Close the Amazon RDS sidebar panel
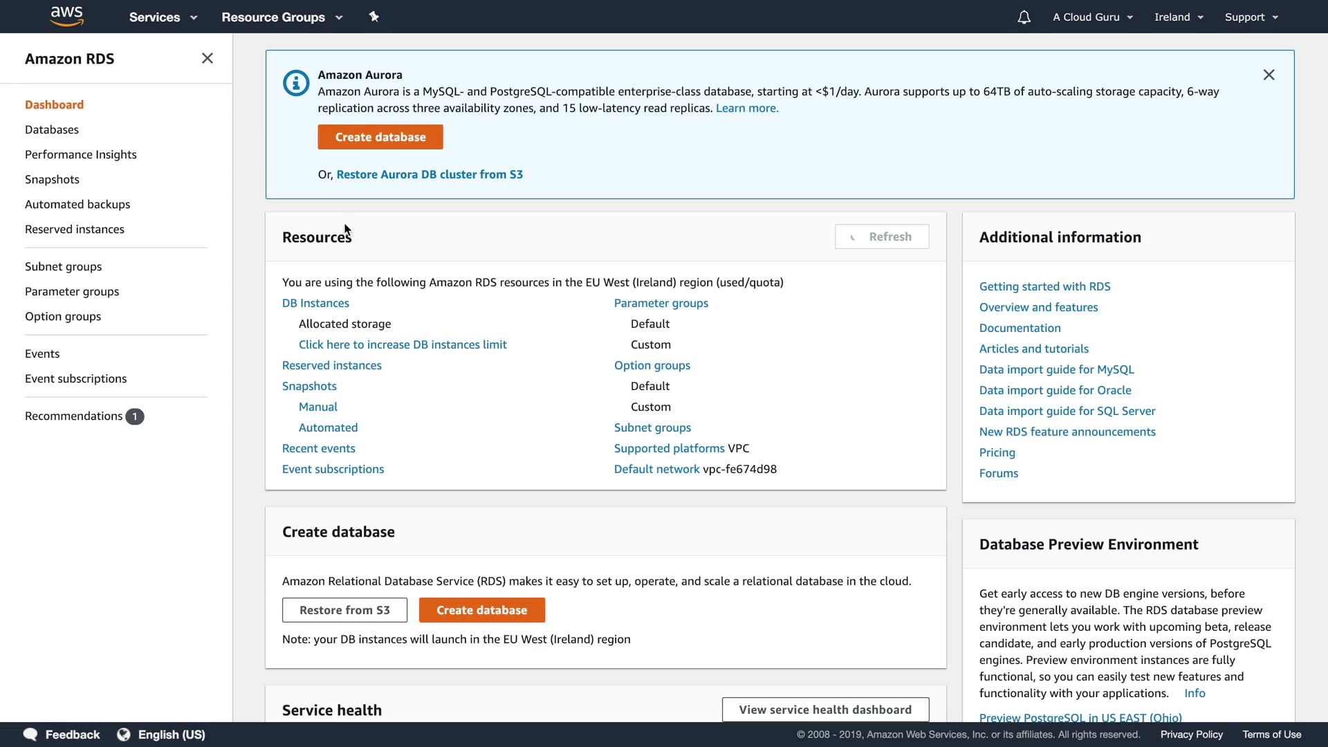 pos(207,59)
